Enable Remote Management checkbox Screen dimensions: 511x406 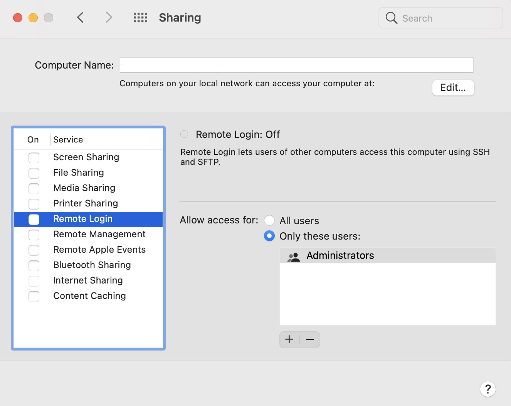(34, 235)
